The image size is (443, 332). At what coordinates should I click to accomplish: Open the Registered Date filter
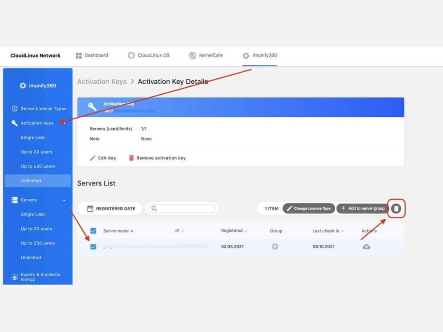click(109, 208)
